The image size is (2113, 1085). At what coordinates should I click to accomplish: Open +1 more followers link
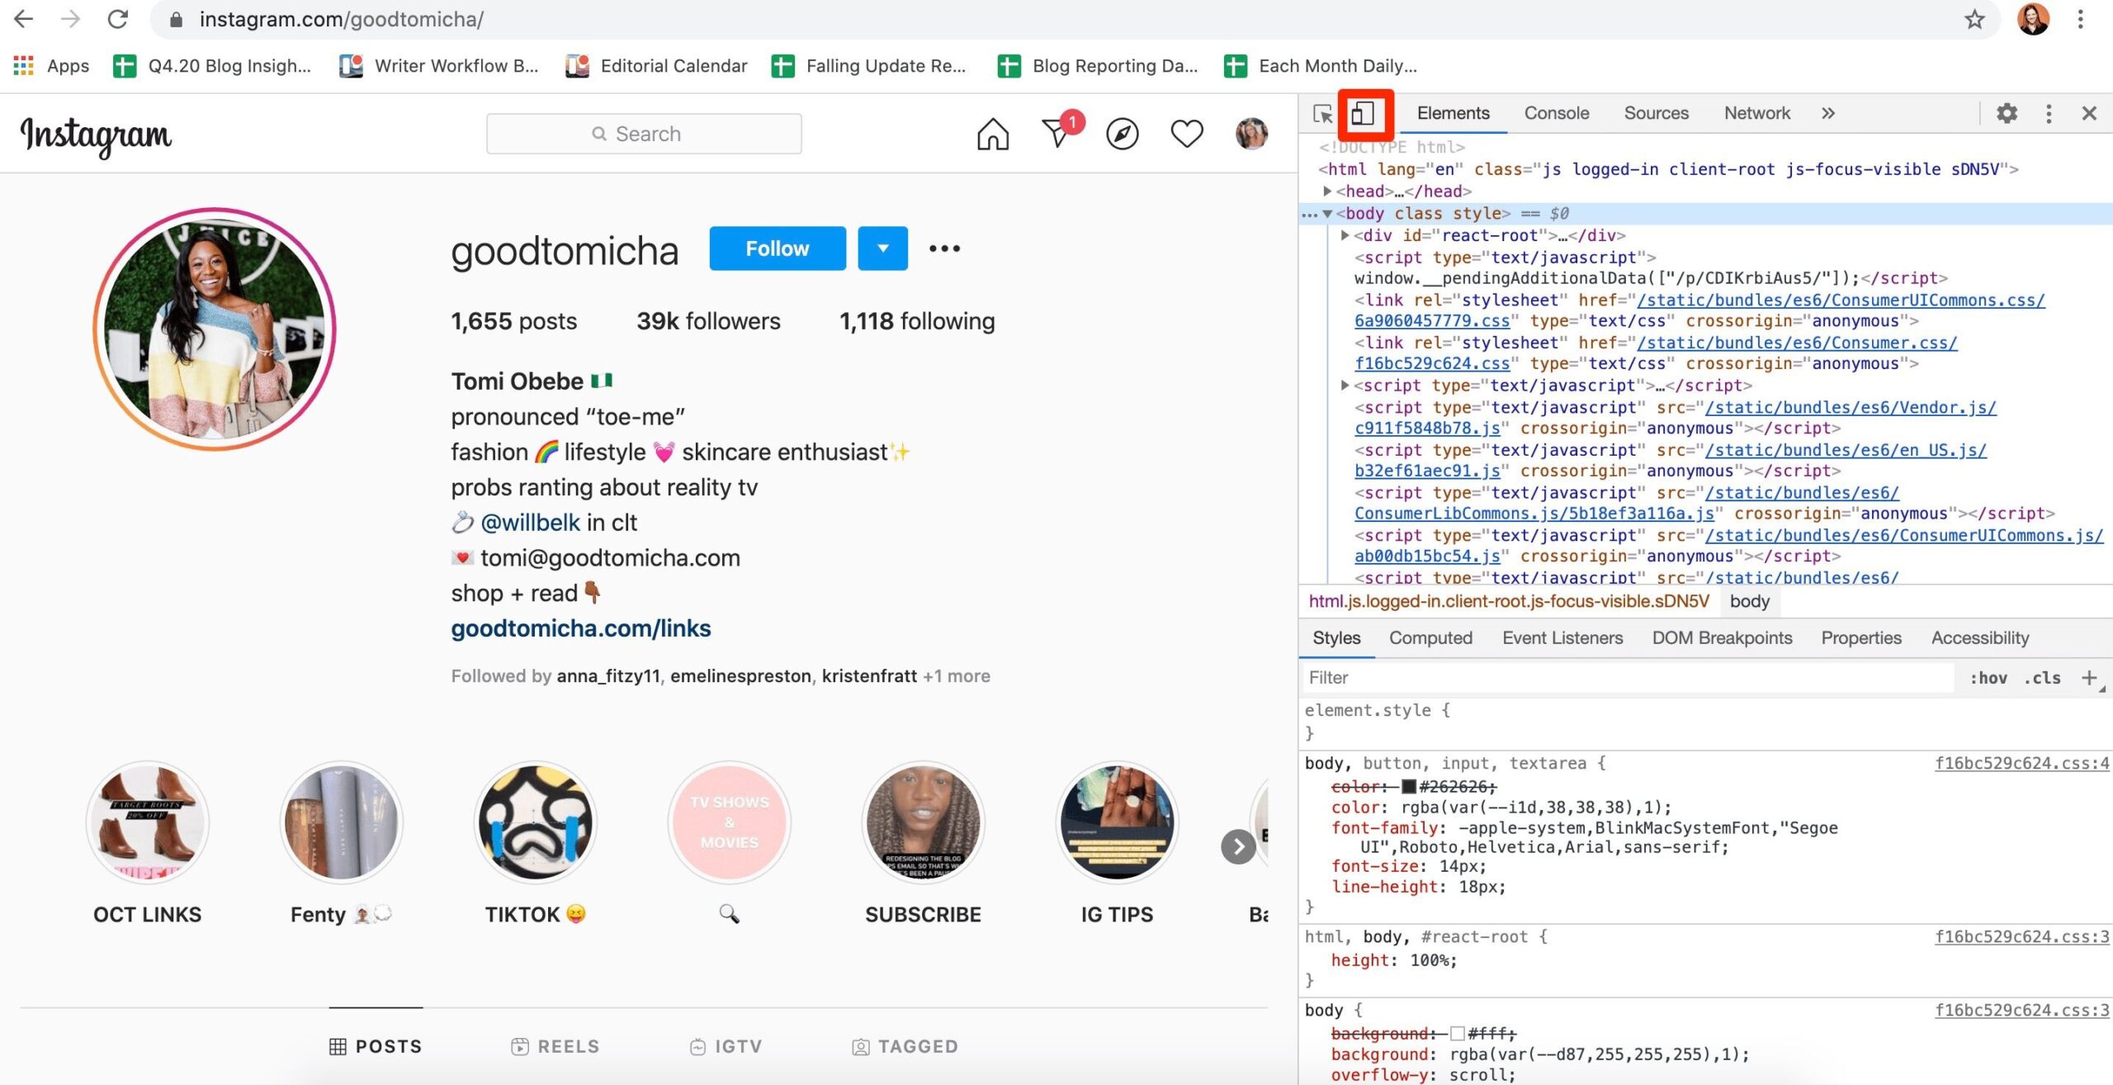[957, 676]
